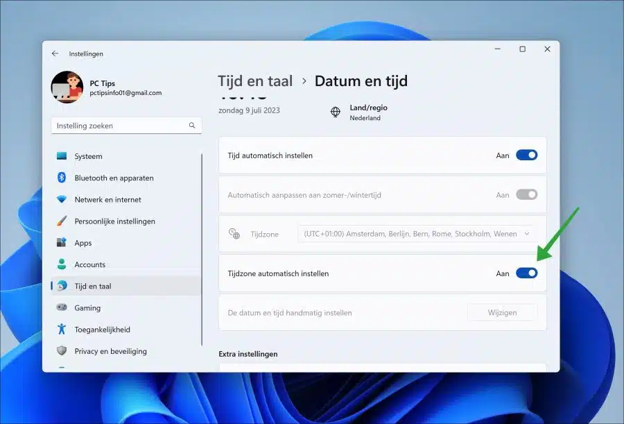
Task: Go to Netwerk en internet
Action: coord(126,199)
